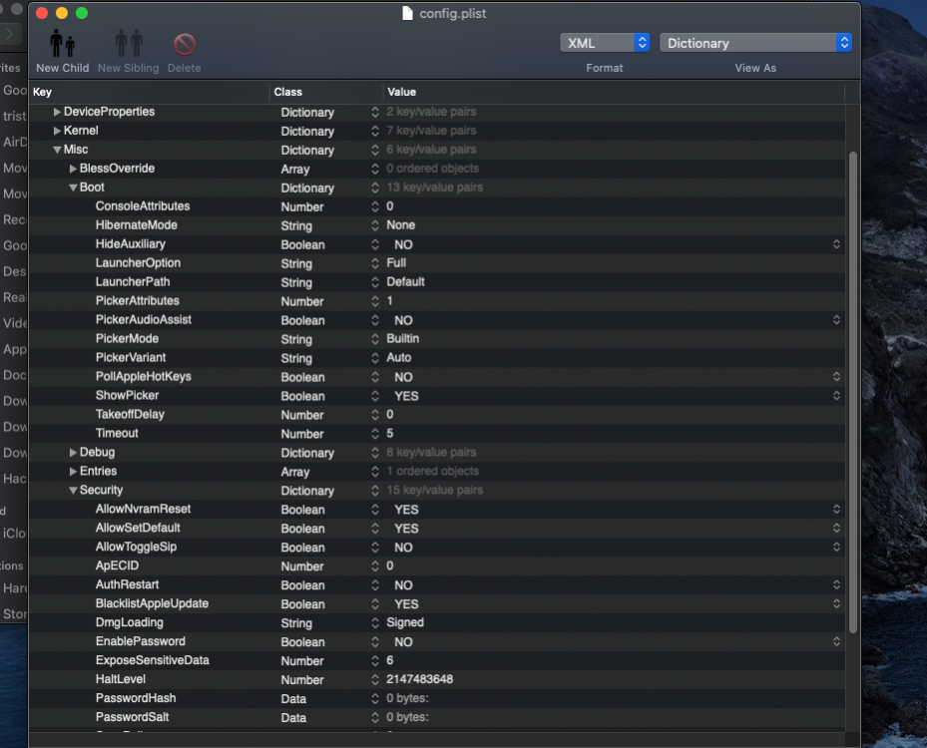This screenshot has width=927, height=748.
Task: Change class stepper for ConsoleAttributes row
Action: point(375,206)
